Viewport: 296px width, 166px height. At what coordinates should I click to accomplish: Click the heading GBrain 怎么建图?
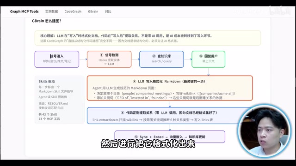coord(47,21)
